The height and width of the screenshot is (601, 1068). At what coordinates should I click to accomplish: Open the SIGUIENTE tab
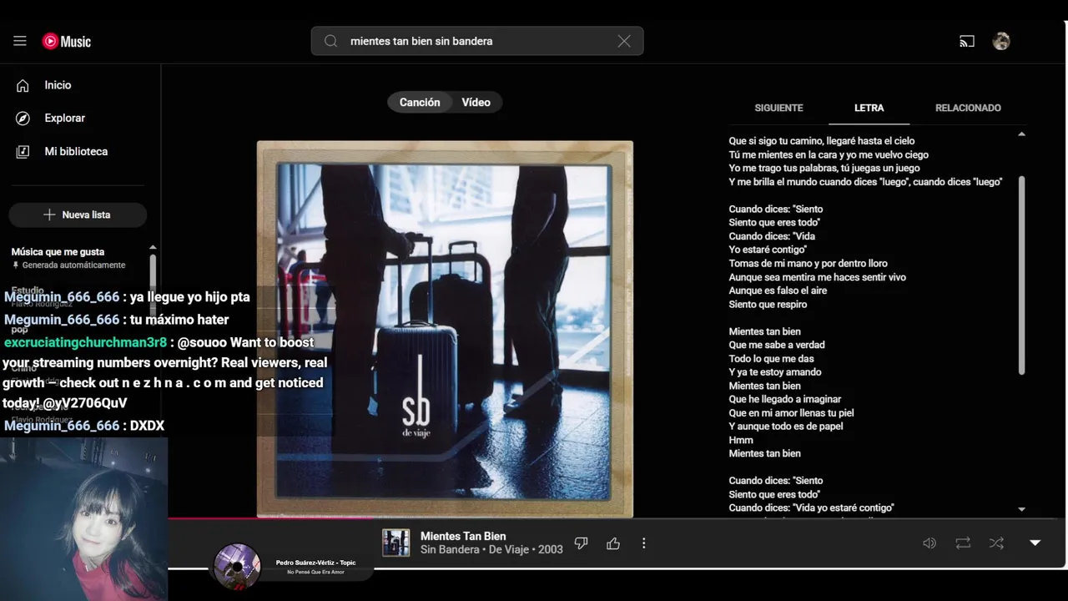(x=778, y=108)
